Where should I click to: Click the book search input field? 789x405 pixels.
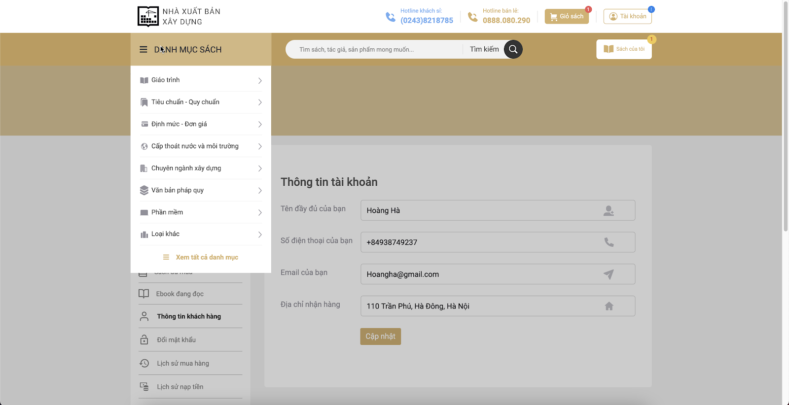(x=375, y=49)
